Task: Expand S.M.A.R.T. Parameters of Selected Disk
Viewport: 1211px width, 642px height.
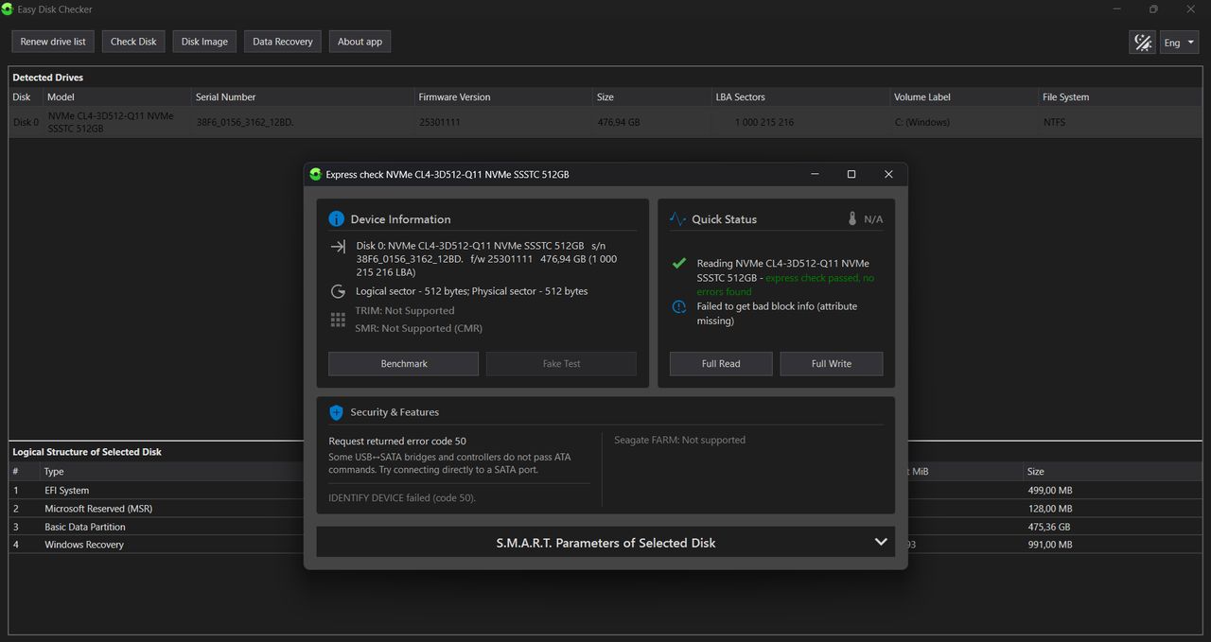Action: tap(605, 543)
